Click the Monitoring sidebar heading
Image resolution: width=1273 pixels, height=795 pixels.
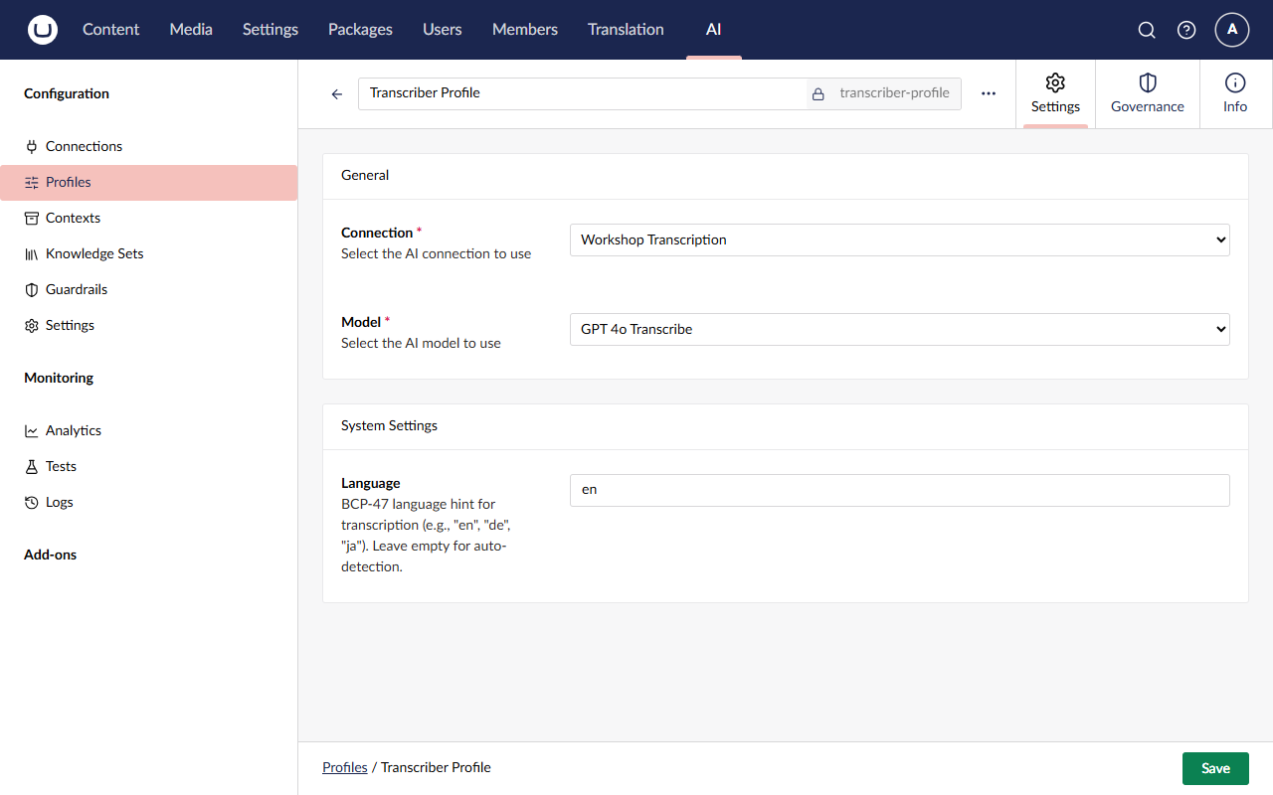[x=59, y=378]
